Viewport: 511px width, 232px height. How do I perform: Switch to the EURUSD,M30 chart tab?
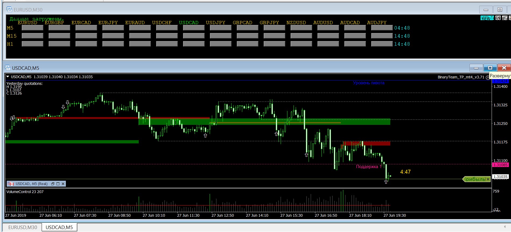[23, 227]
